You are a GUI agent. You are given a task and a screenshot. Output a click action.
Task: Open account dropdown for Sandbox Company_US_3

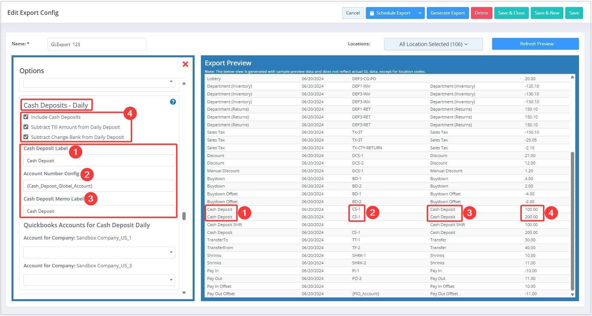pyautogui.click(x=99, y=280)
